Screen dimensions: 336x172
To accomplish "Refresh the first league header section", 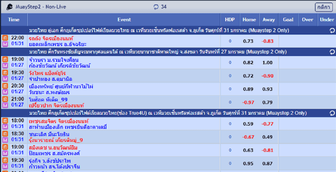I will pyautogui.click(x=332, y=30).
